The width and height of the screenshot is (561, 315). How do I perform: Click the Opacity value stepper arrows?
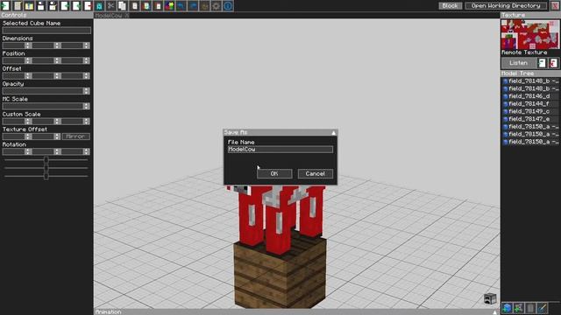[x=86, y=91]
